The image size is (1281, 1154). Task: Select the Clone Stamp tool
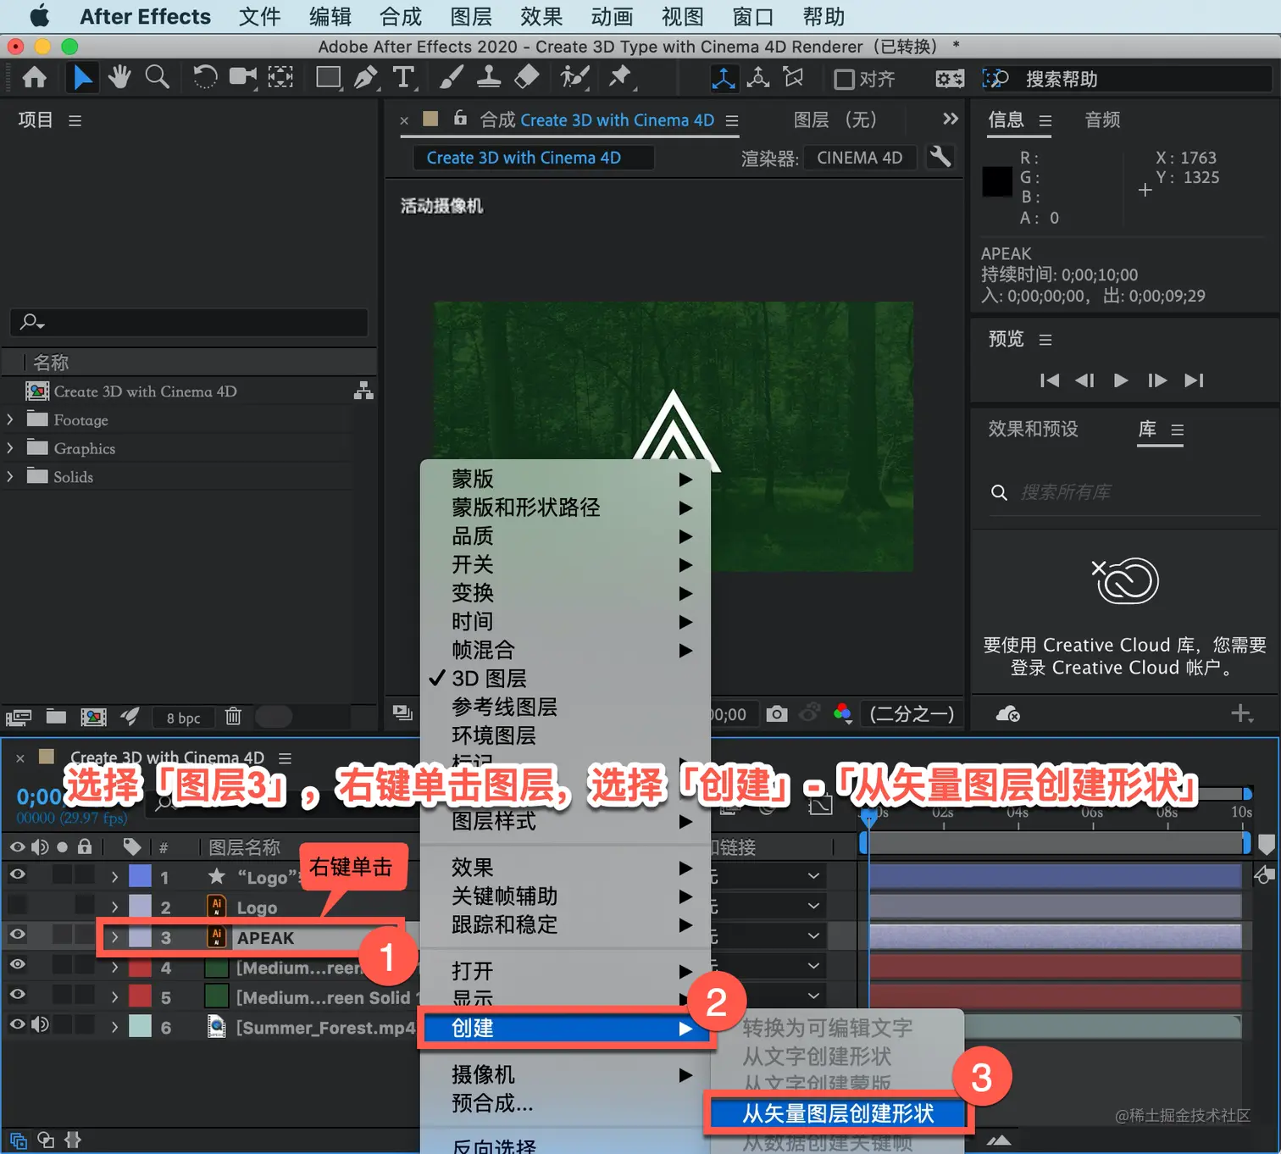point(488,78)
